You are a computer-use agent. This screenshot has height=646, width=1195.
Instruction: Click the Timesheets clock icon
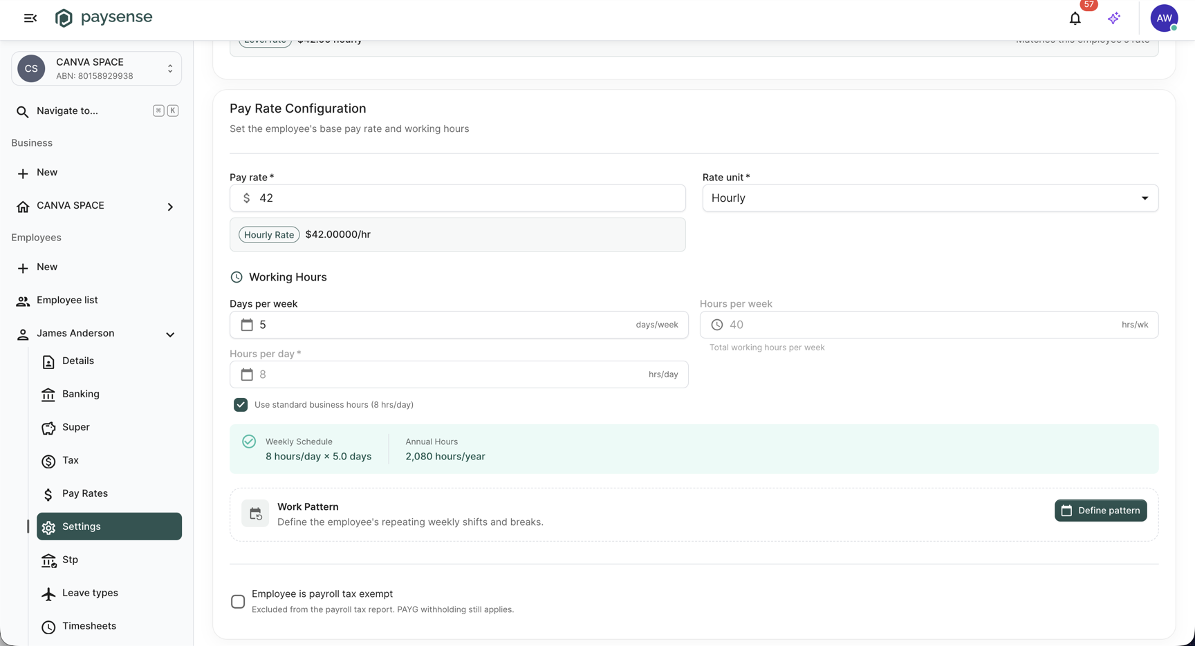[x=48, y=627]
